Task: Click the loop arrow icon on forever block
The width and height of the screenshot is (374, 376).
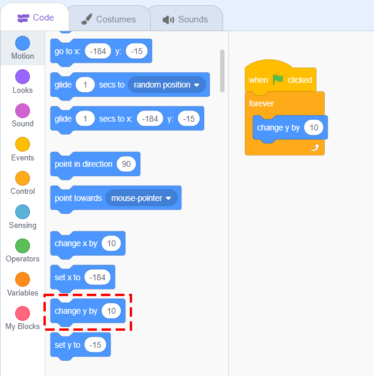Action: click(x=315, y=147)
